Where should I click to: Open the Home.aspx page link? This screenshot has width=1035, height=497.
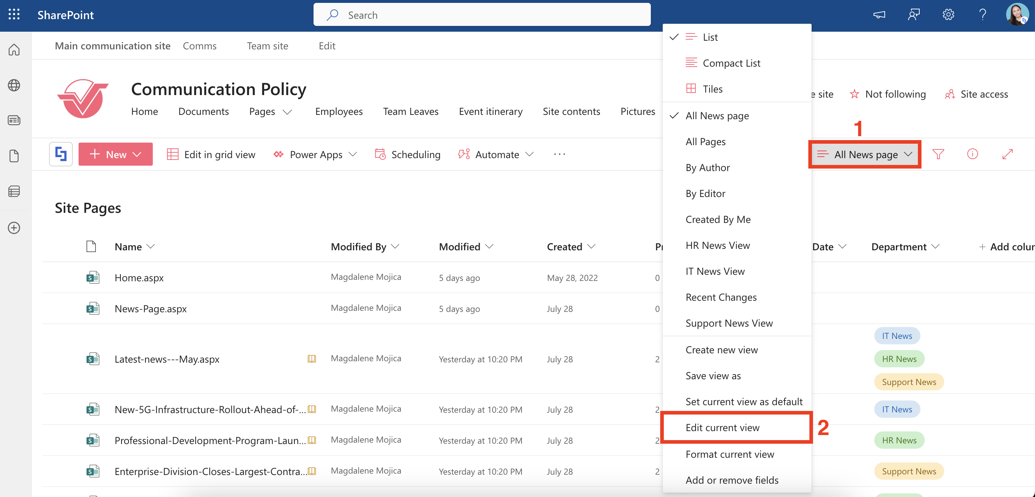pyautogui.click(x=139, y=278)
